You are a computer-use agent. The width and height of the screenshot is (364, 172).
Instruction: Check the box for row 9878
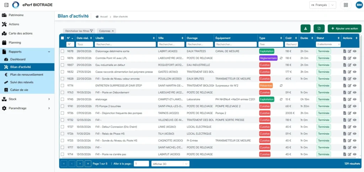[x=62, y=51]
